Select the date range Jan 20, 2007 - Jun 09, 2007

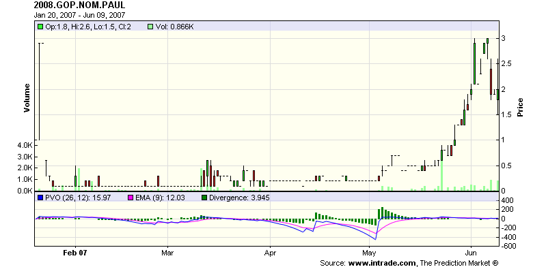[x=79, y=15]
